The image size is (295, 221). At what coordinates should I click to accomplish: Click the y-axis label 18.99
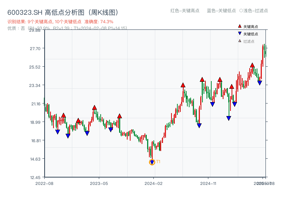(x=35, y=122)
